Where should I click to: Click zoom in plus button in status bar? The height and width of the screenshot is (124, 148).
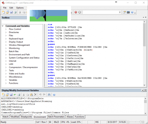pos(143,122)
